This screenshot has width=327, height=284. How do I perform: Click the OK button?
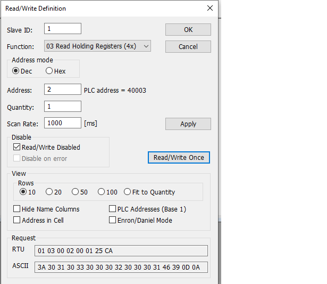click(188, 30)
